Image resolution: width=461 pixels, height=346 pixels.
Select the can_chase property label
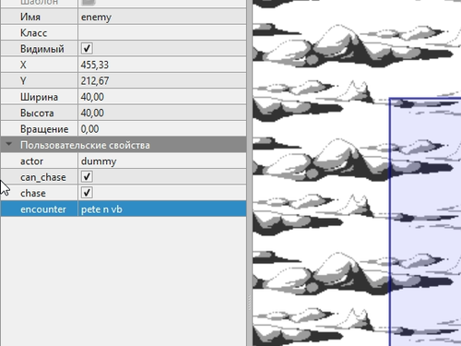pos(43,177)
